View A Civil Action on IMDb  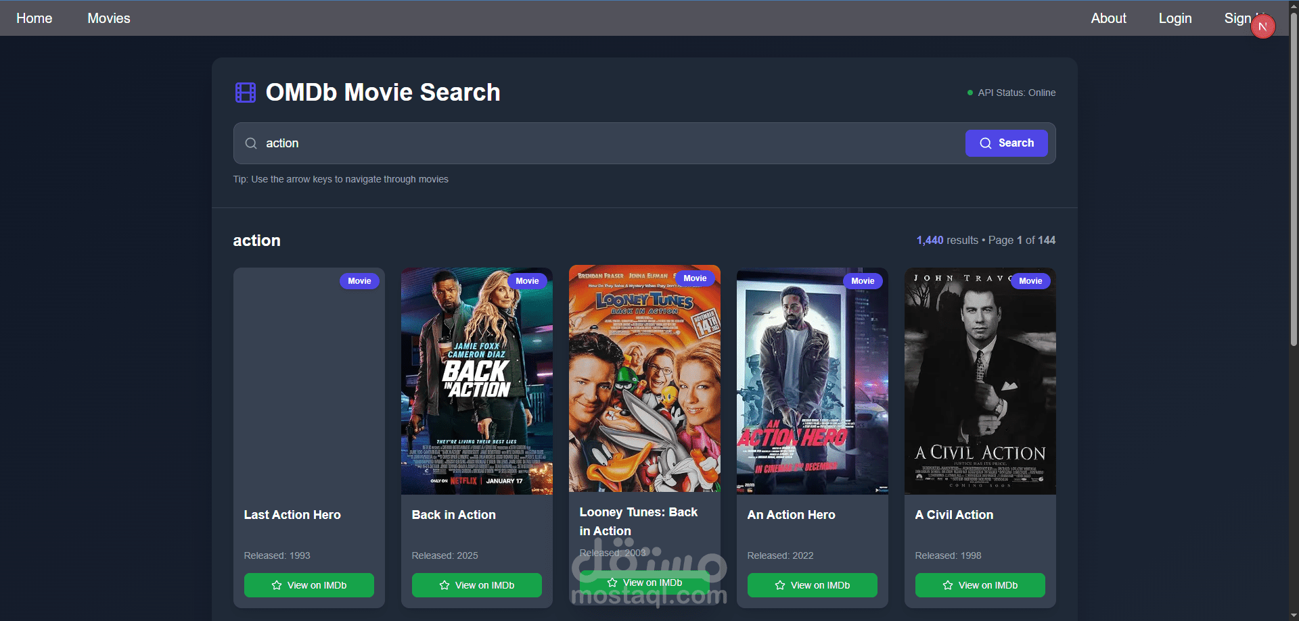pos(980,585)
